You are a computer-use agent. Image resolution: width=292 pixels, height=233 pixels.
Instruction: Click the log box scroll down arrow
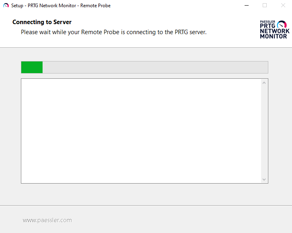click(264, 179)
